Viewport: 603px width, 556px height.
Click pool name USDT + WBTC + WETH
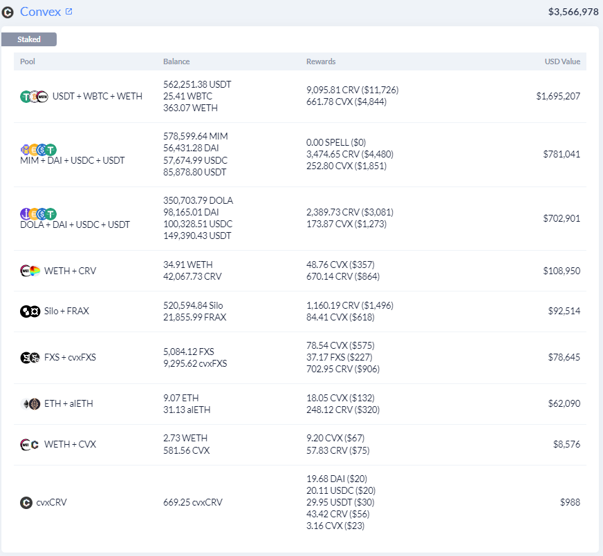(98, 97)
